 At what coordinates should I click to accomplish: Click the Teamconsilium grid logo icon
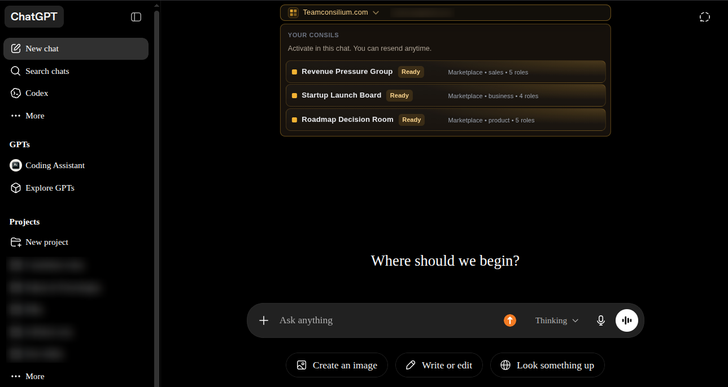(293, 12)
